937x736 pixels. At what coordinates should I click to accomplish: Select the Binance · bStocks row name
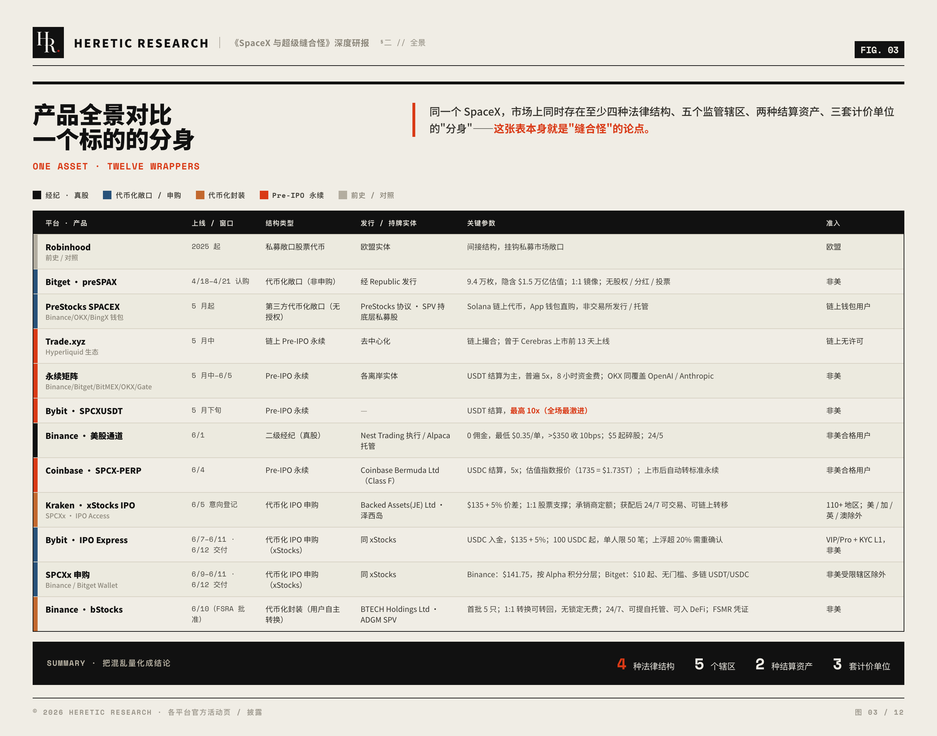tap(84, 610)
